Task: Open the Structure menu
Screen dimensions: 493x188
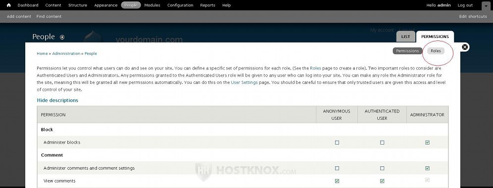Action: point(78,5)
